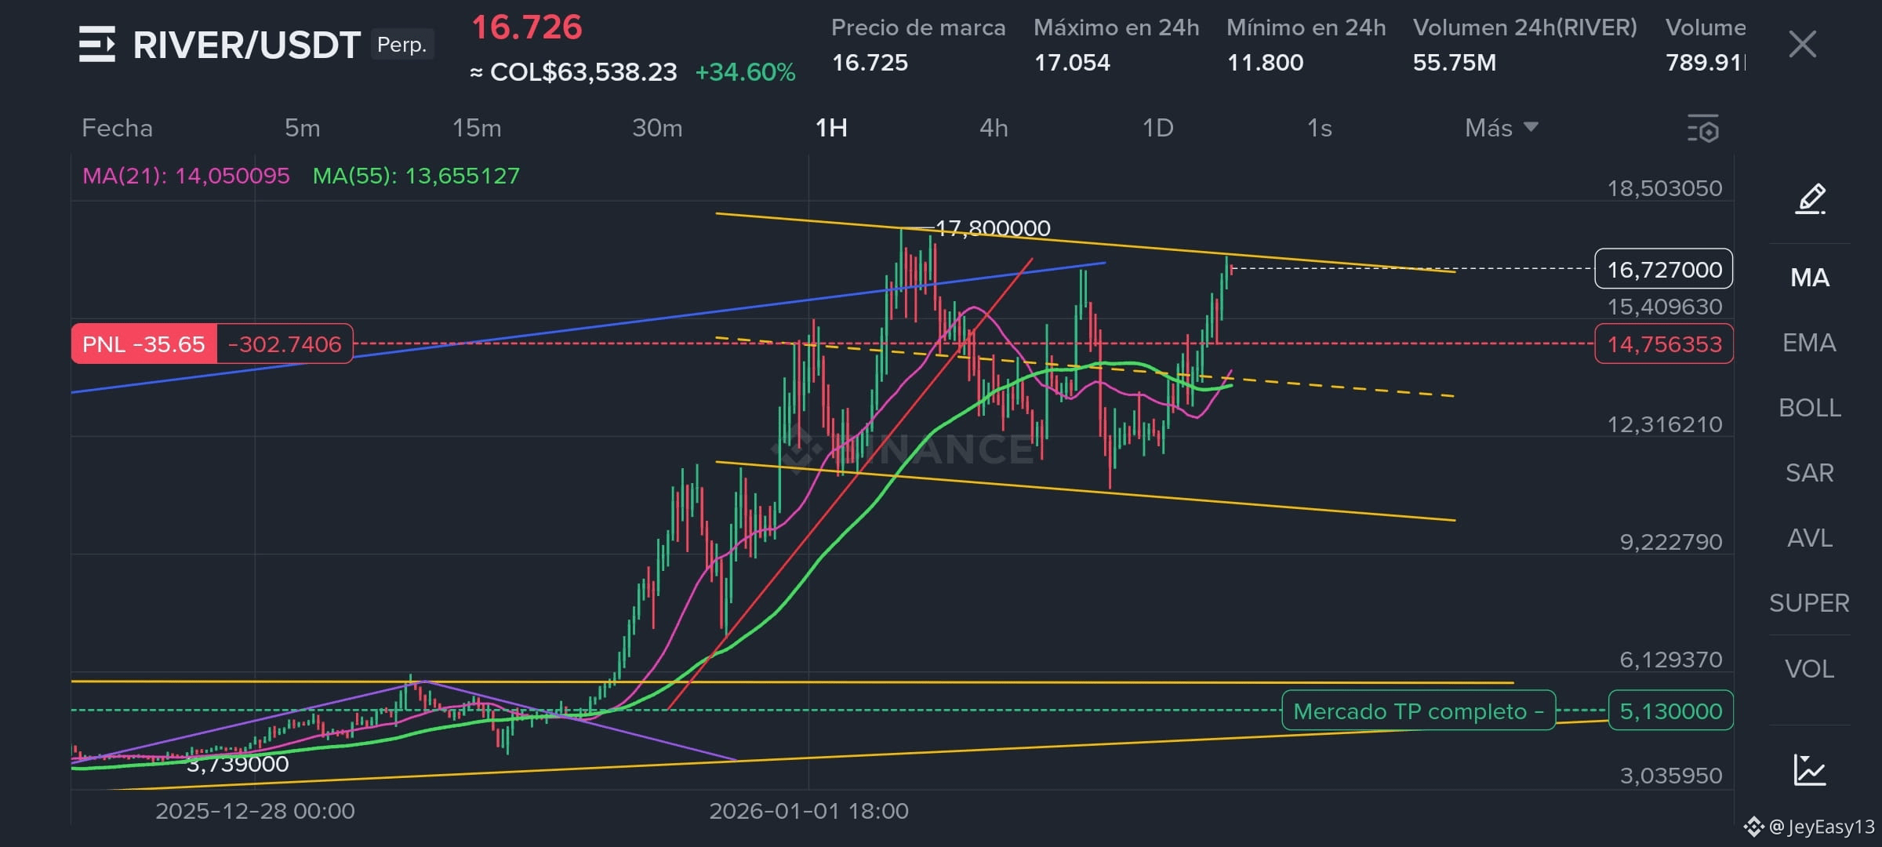Toggle the VOL indicator
Viewport: 1882px width, 847px height.
click(1810, 669)
